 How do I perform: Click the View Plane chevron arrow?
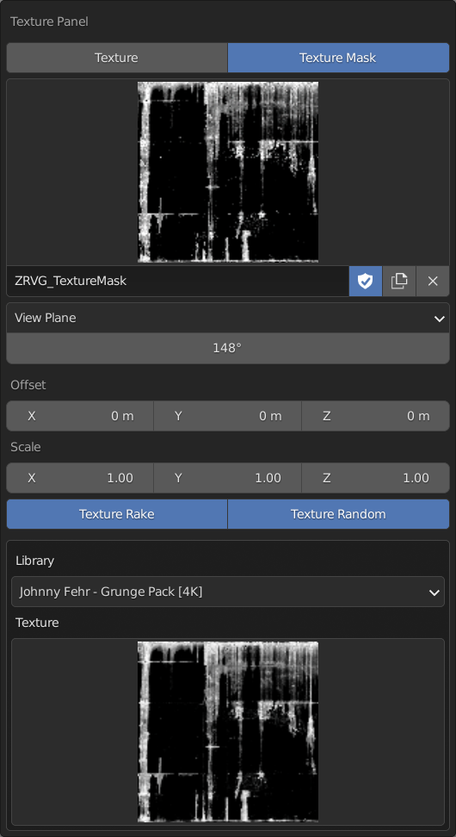click(x=439, y=319)
